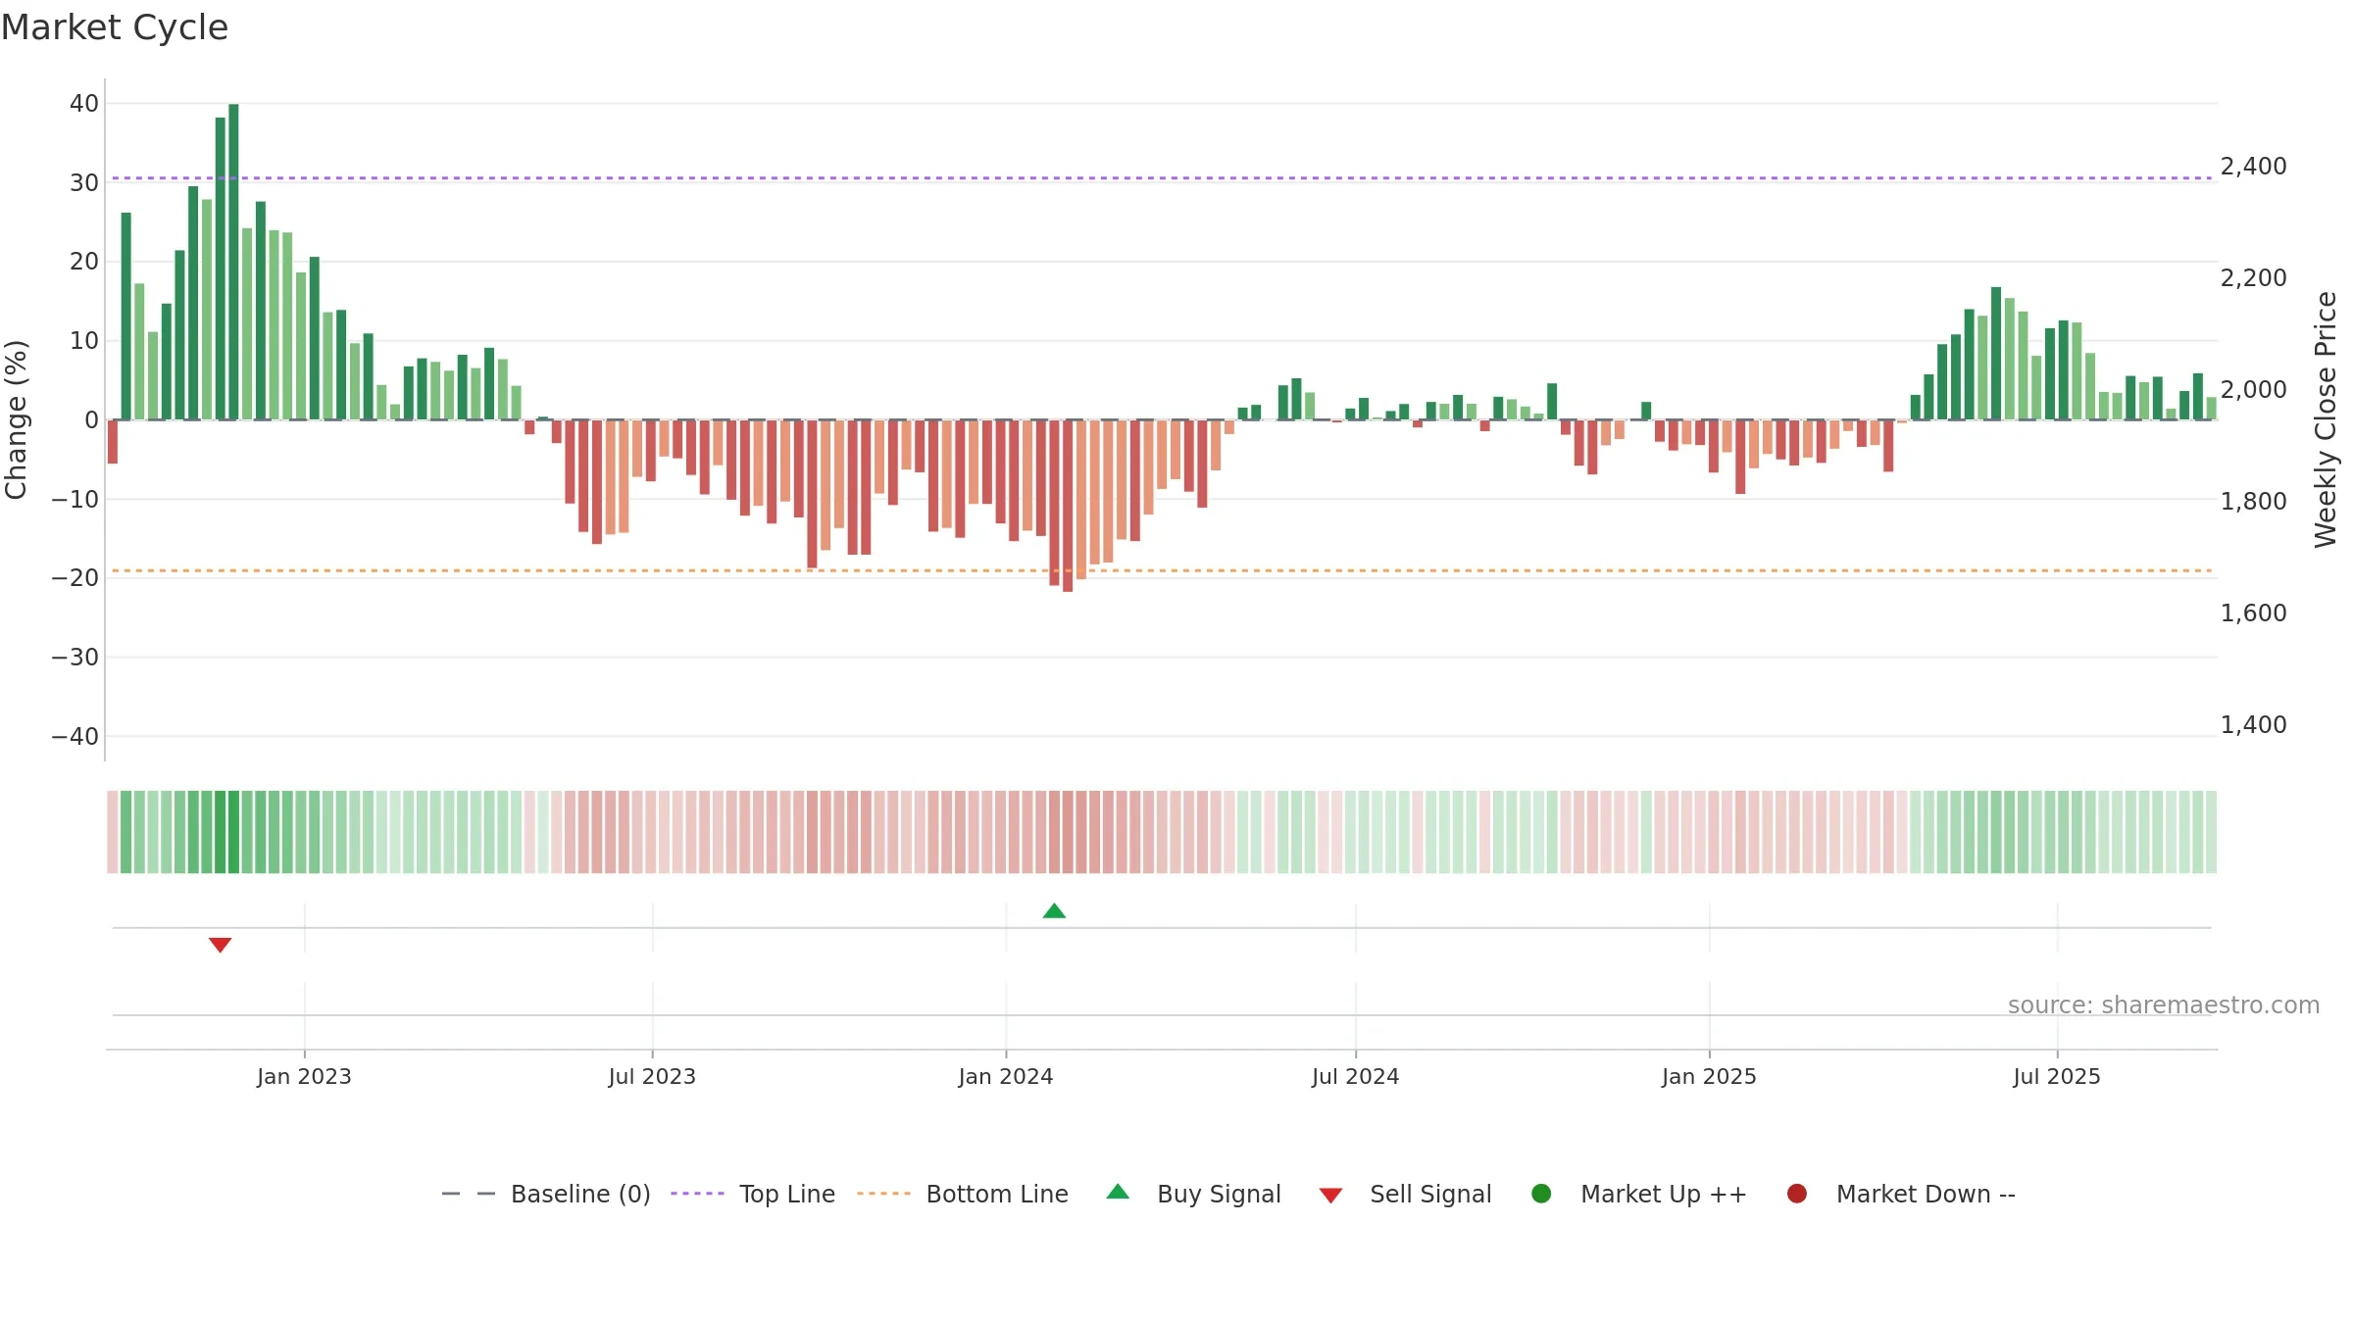Screen dimensions: 2353x1323
Task: Toggle the Market Up ++ legend entry
Action: pos(1638,1194)
